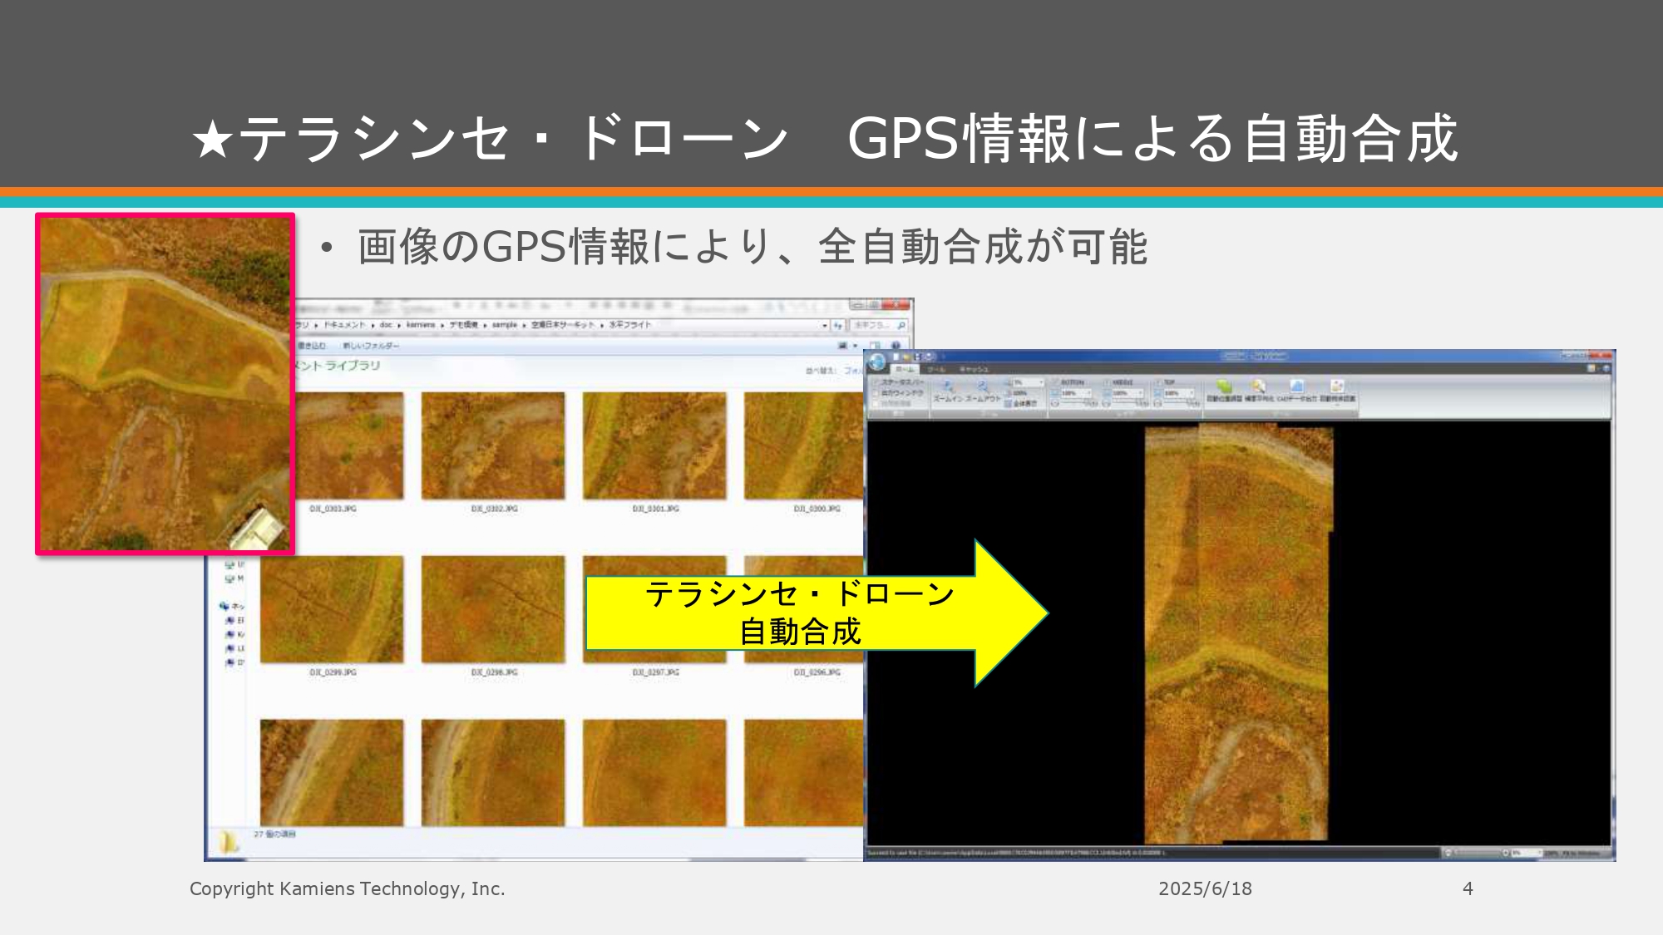Open the TOP opacity 100% dropdown
Screen dimensions: 1663x935
(1192, 393)
